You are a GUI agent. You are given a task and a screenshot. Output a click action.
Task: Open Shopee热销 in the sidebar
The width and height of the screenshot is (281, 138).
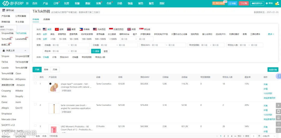click(x=7, y=33)
